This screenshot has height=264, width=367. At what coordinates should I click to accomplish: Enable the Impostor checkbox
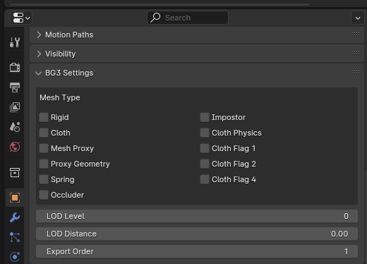205,117
